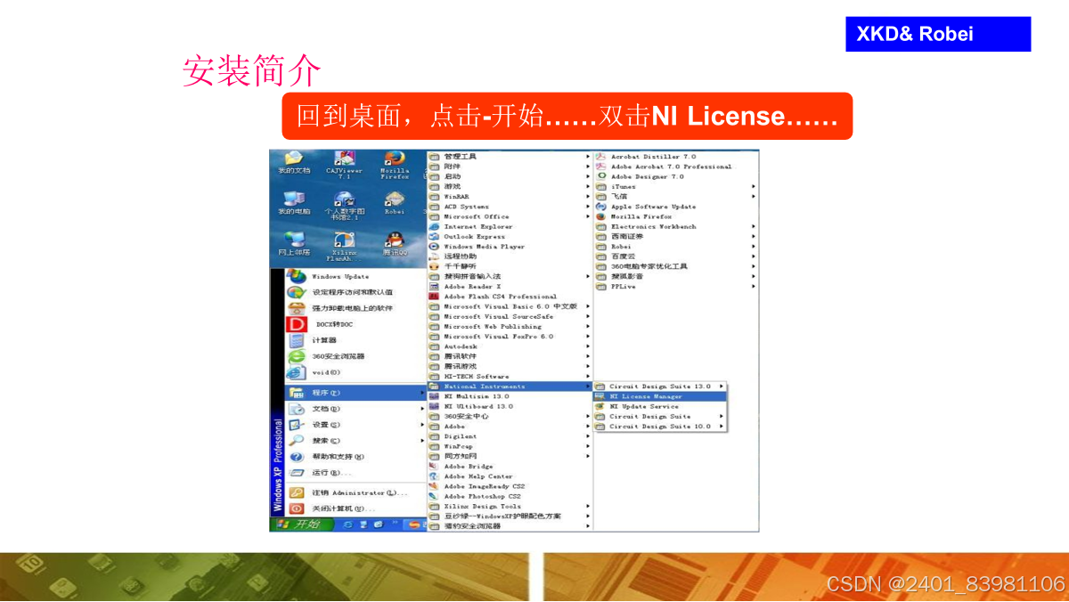Click the 360安全浏览器 icon in Start menu
The image size is (1069, 602).
tap(296, 356)
